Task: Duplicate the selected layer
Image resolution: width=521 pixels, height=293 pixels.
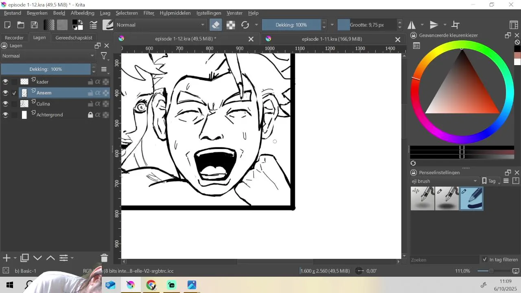Action: point(24,258)
